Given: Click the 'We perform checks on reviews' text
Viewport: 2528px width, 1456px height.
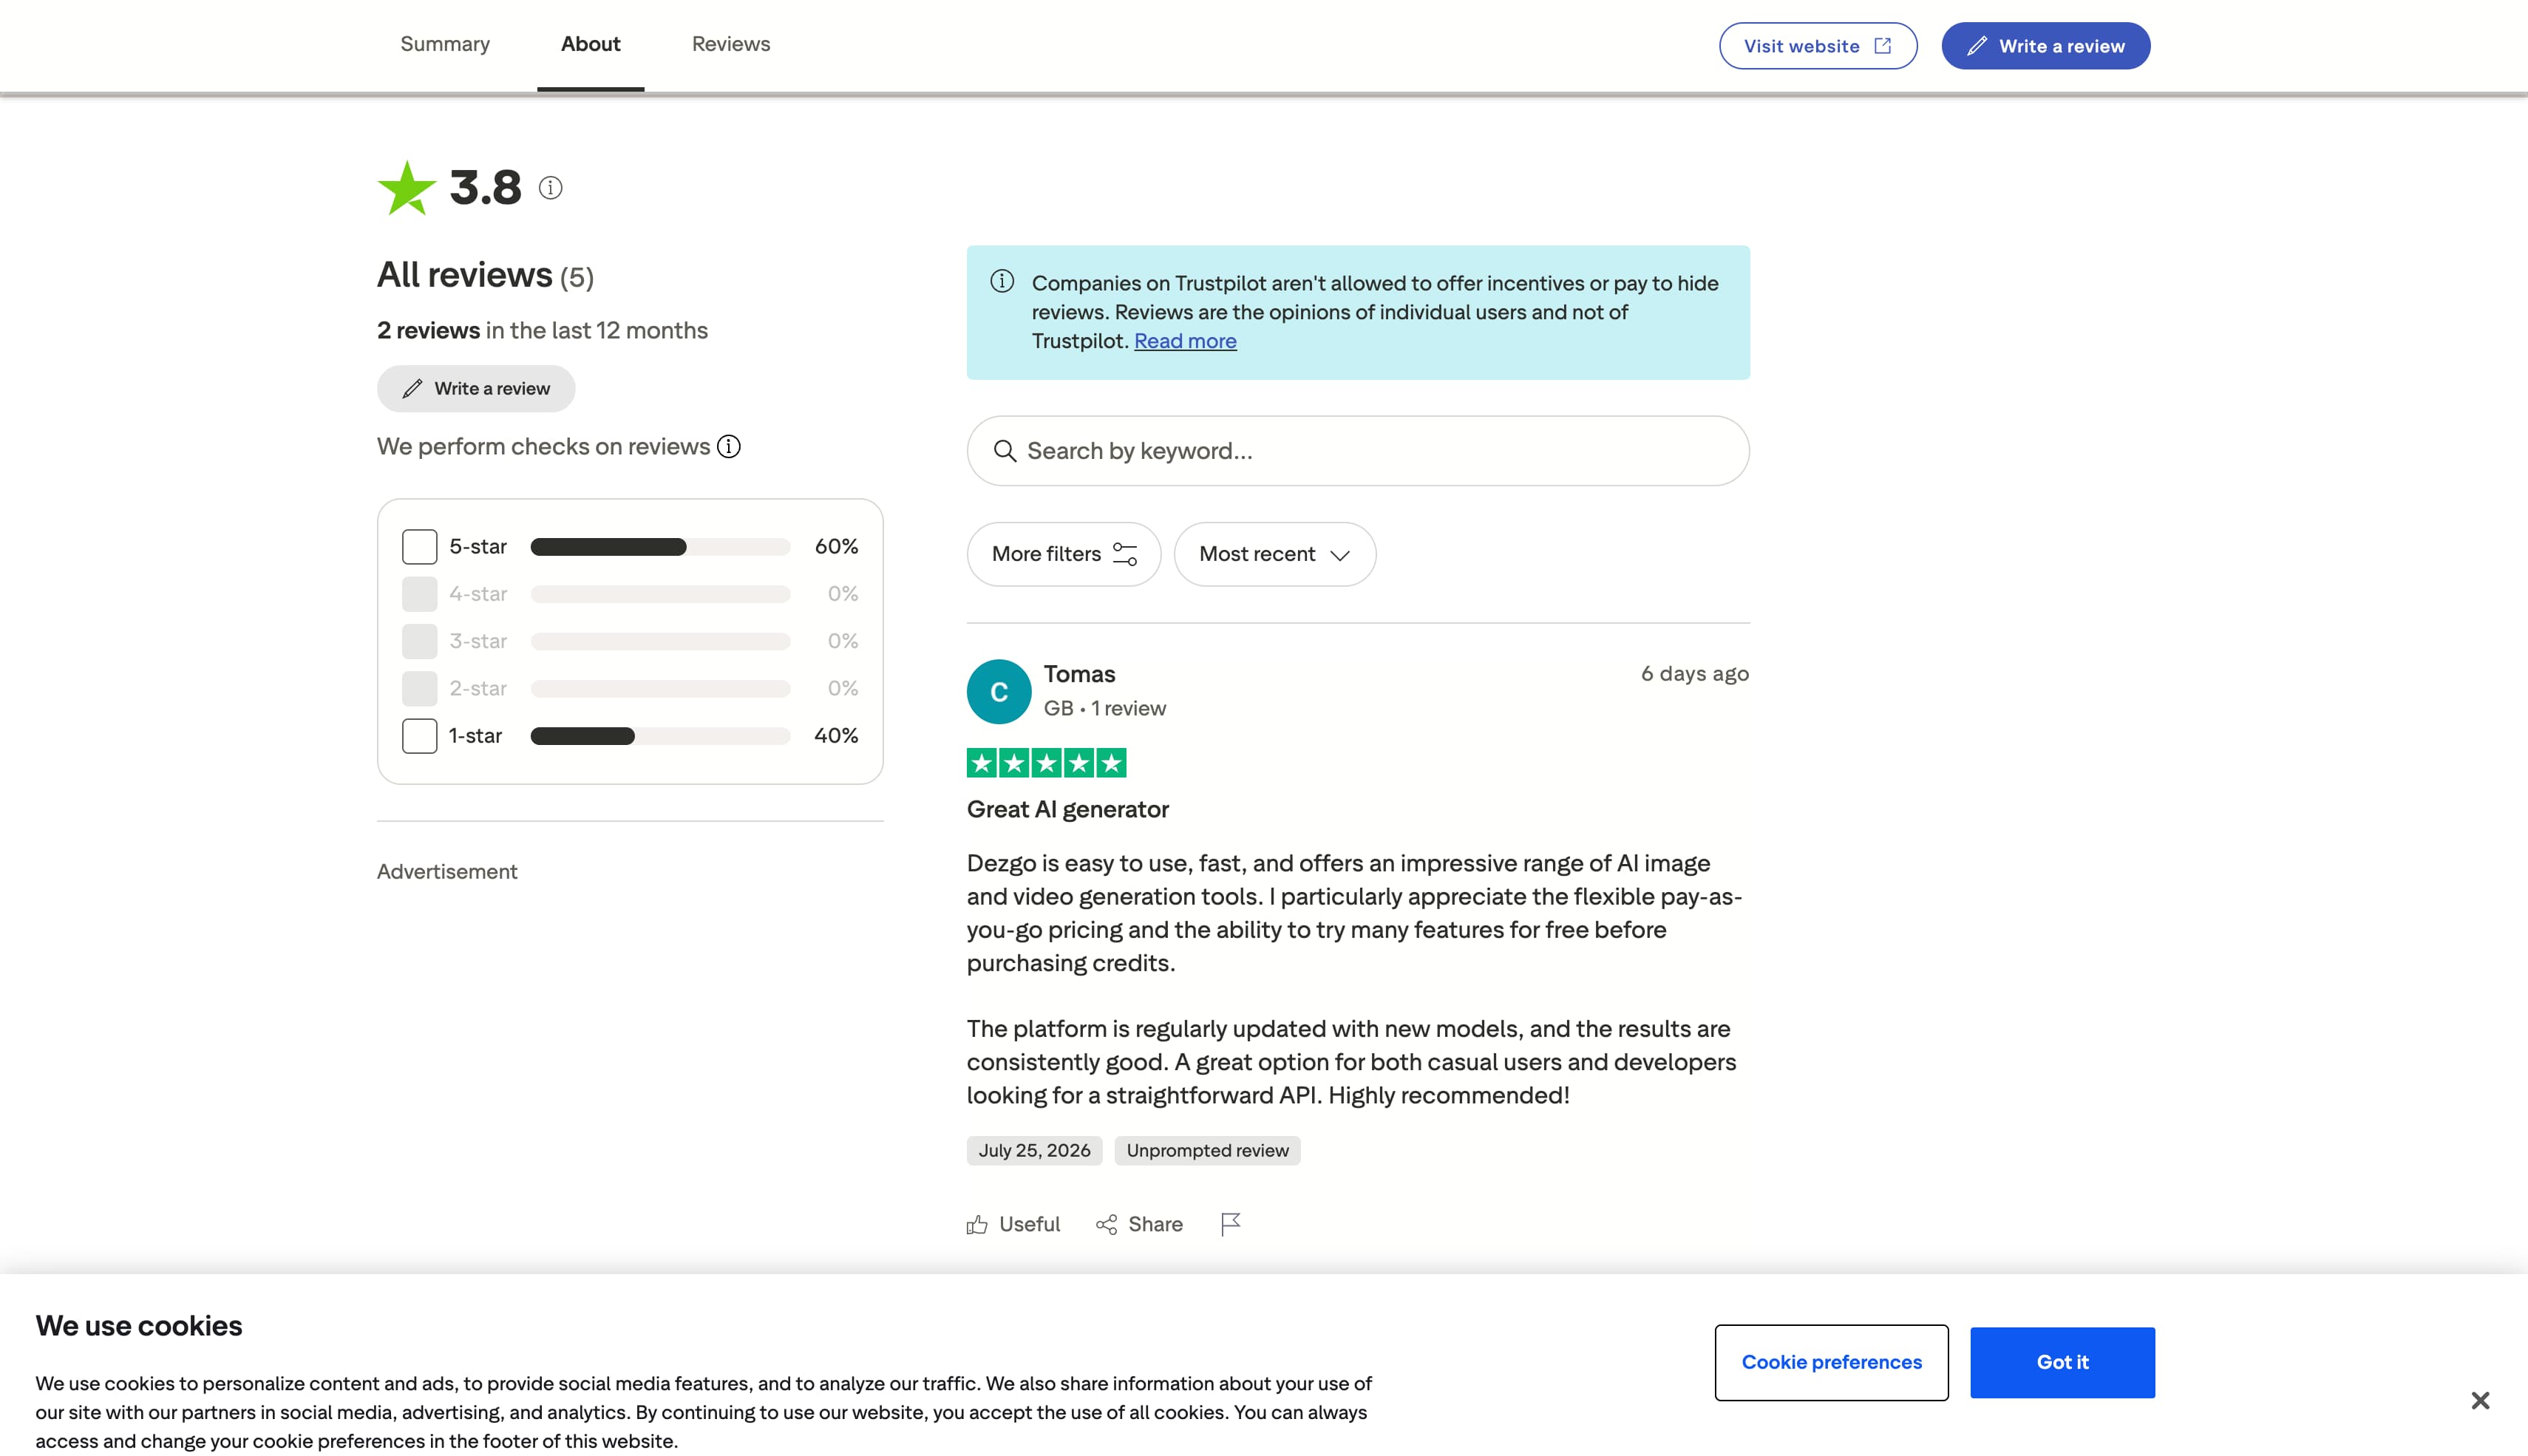Looking at the screenshot, I should point(543,447).
